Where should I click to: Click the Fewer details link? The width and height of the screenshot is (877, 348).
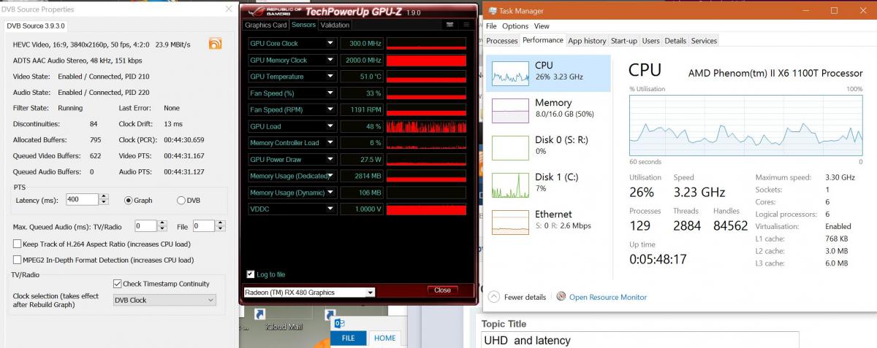pos(525,297)
